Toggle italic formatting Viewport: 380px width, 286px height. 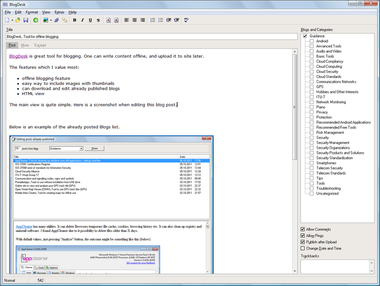(x=83, y=20)
